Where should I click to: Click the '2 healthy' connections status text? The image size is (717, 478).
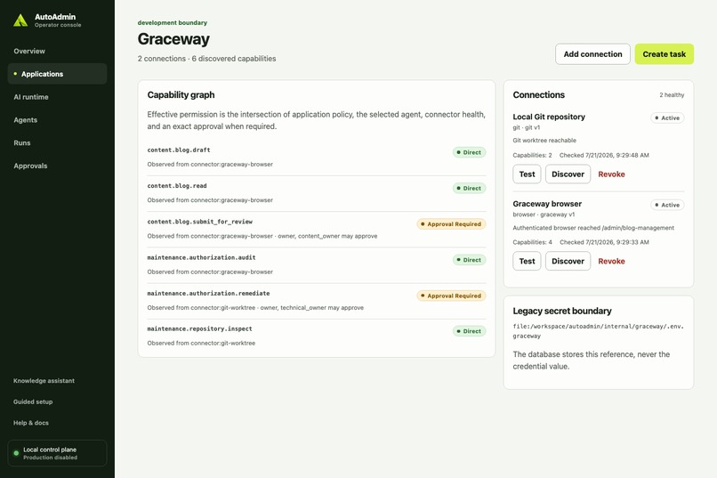pos(672,95)
